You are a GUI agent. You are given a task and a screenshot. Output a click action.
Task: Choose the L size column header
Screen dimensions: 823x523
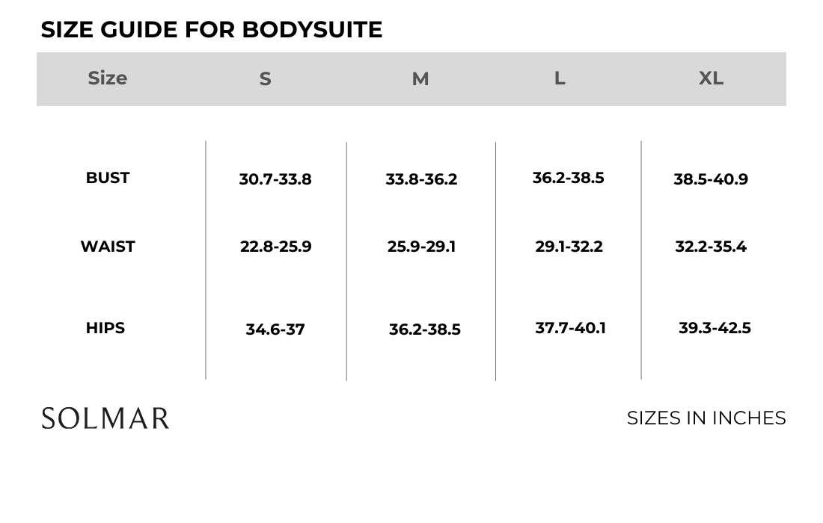560,78
